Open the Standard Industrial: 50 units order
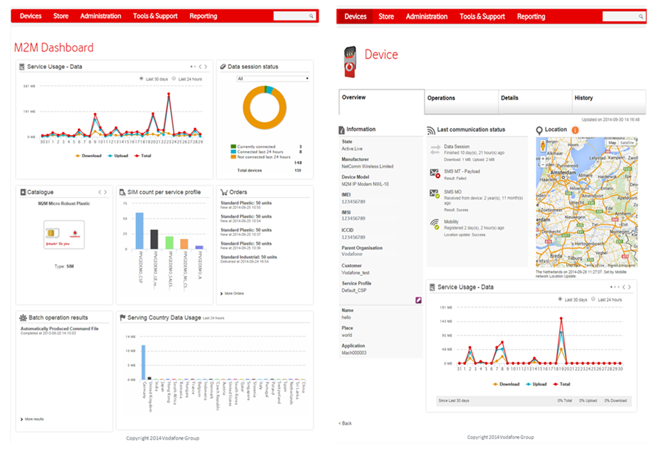The height and width of the screenshot is (460, 655). [248, 257]
